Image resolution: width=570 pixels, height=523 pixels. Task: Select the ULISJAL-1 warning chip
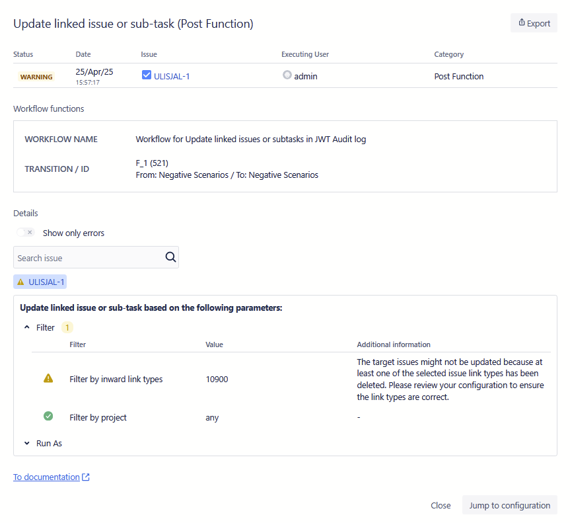(40, 282)
